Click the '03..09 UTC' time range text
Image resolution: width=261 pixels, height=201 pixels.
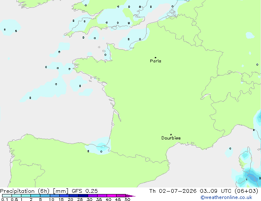[216, 191]
